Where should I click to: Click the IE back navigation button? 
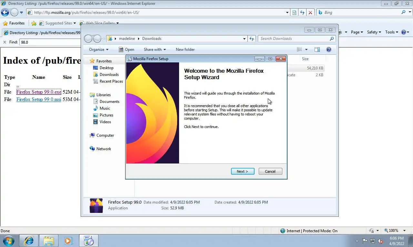[x=5, y=13]
